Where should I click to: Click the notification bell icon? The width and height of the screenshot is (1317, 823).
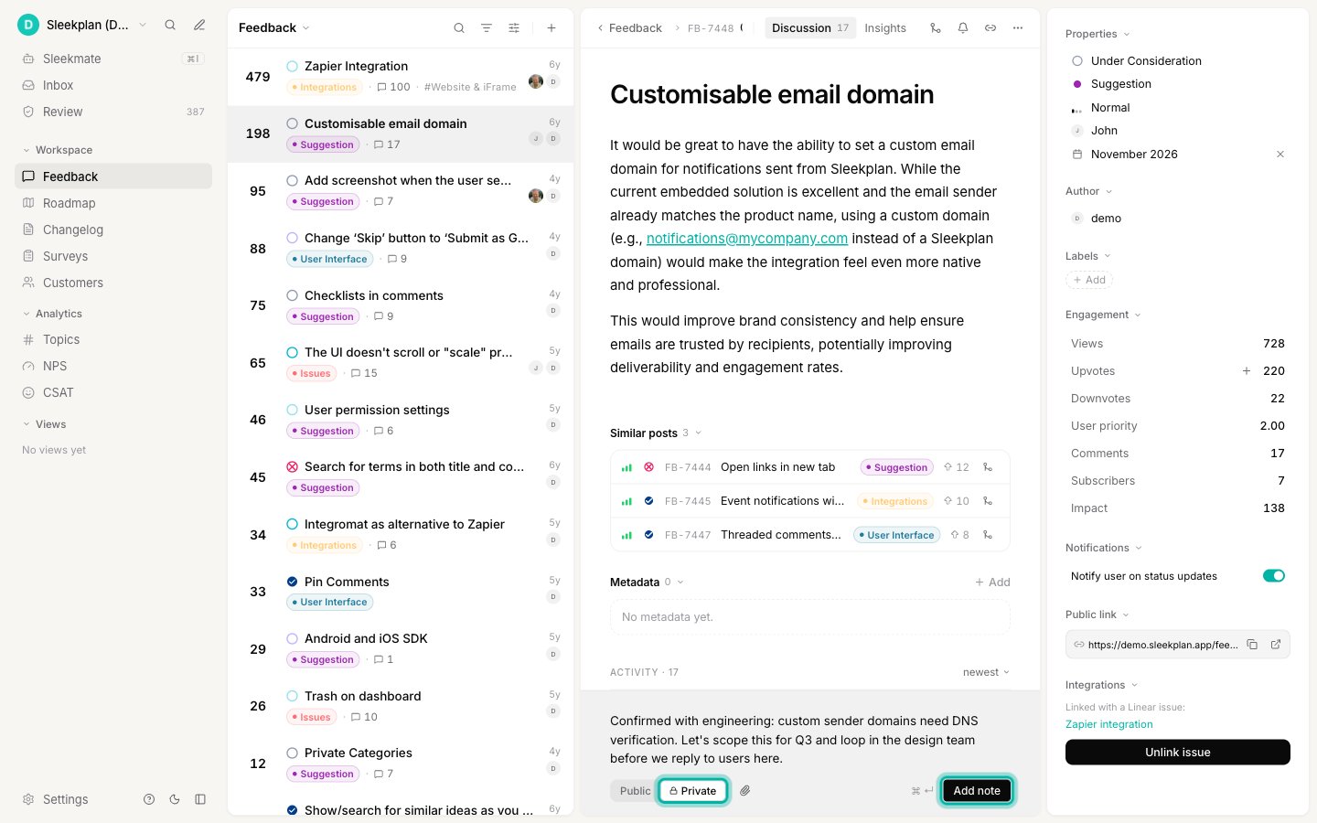[963, 28]
